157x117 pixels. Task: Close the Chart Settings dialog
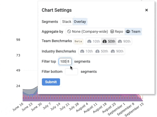click(146, 10)
